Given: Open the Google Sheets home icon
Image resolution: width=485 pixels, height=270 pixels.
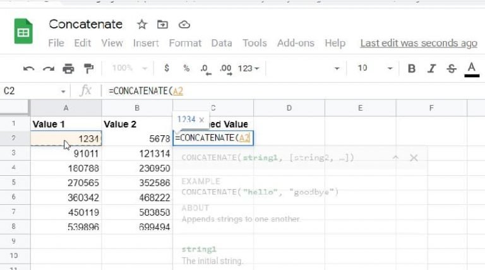Looking at the screenshot, I should point(23,31).
